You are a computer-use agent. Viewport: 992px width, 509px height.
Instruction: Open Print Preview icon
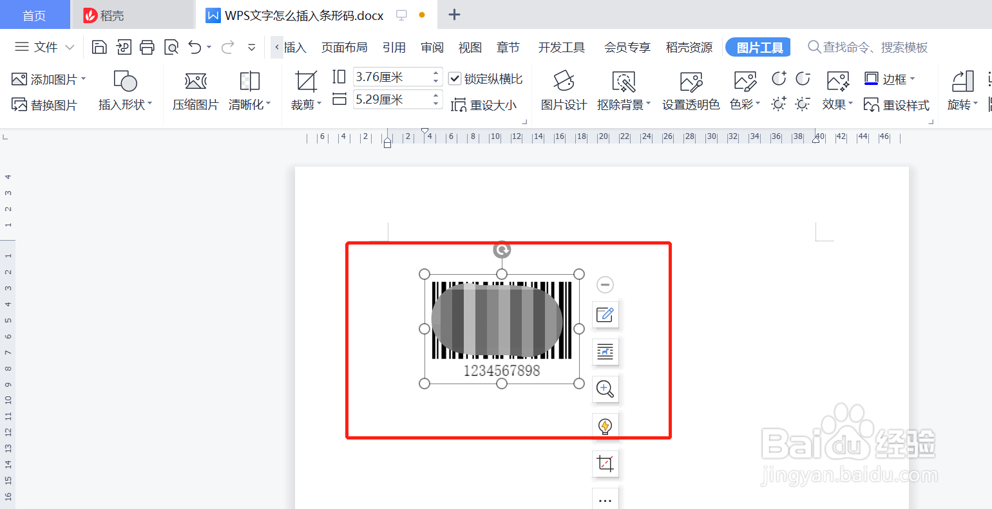tap(171, 47)
